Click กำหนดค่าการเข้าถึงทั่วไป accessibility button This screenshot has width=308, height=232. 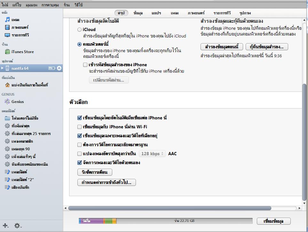pyautogui.click(x=107, y=182)
